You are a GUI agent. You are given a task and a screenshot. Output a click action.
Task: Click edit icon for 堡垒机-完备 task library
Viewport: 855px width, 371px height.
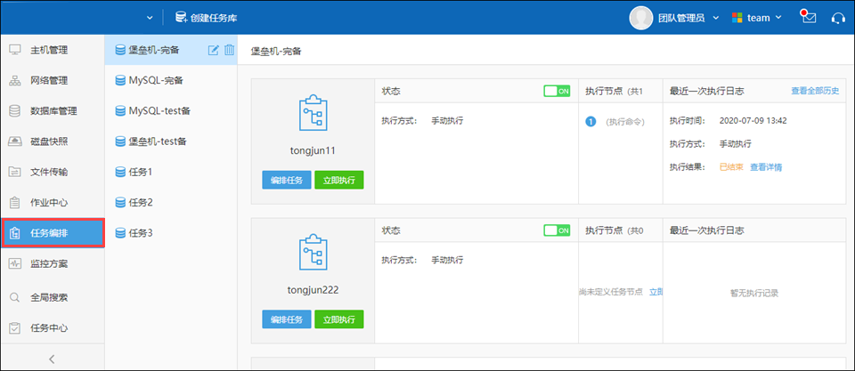click(x=213, y=50)
